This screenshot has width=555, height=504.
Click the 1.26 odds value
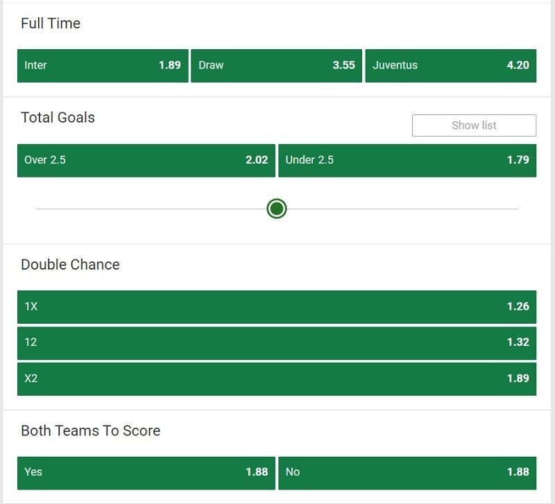[518, 306]
